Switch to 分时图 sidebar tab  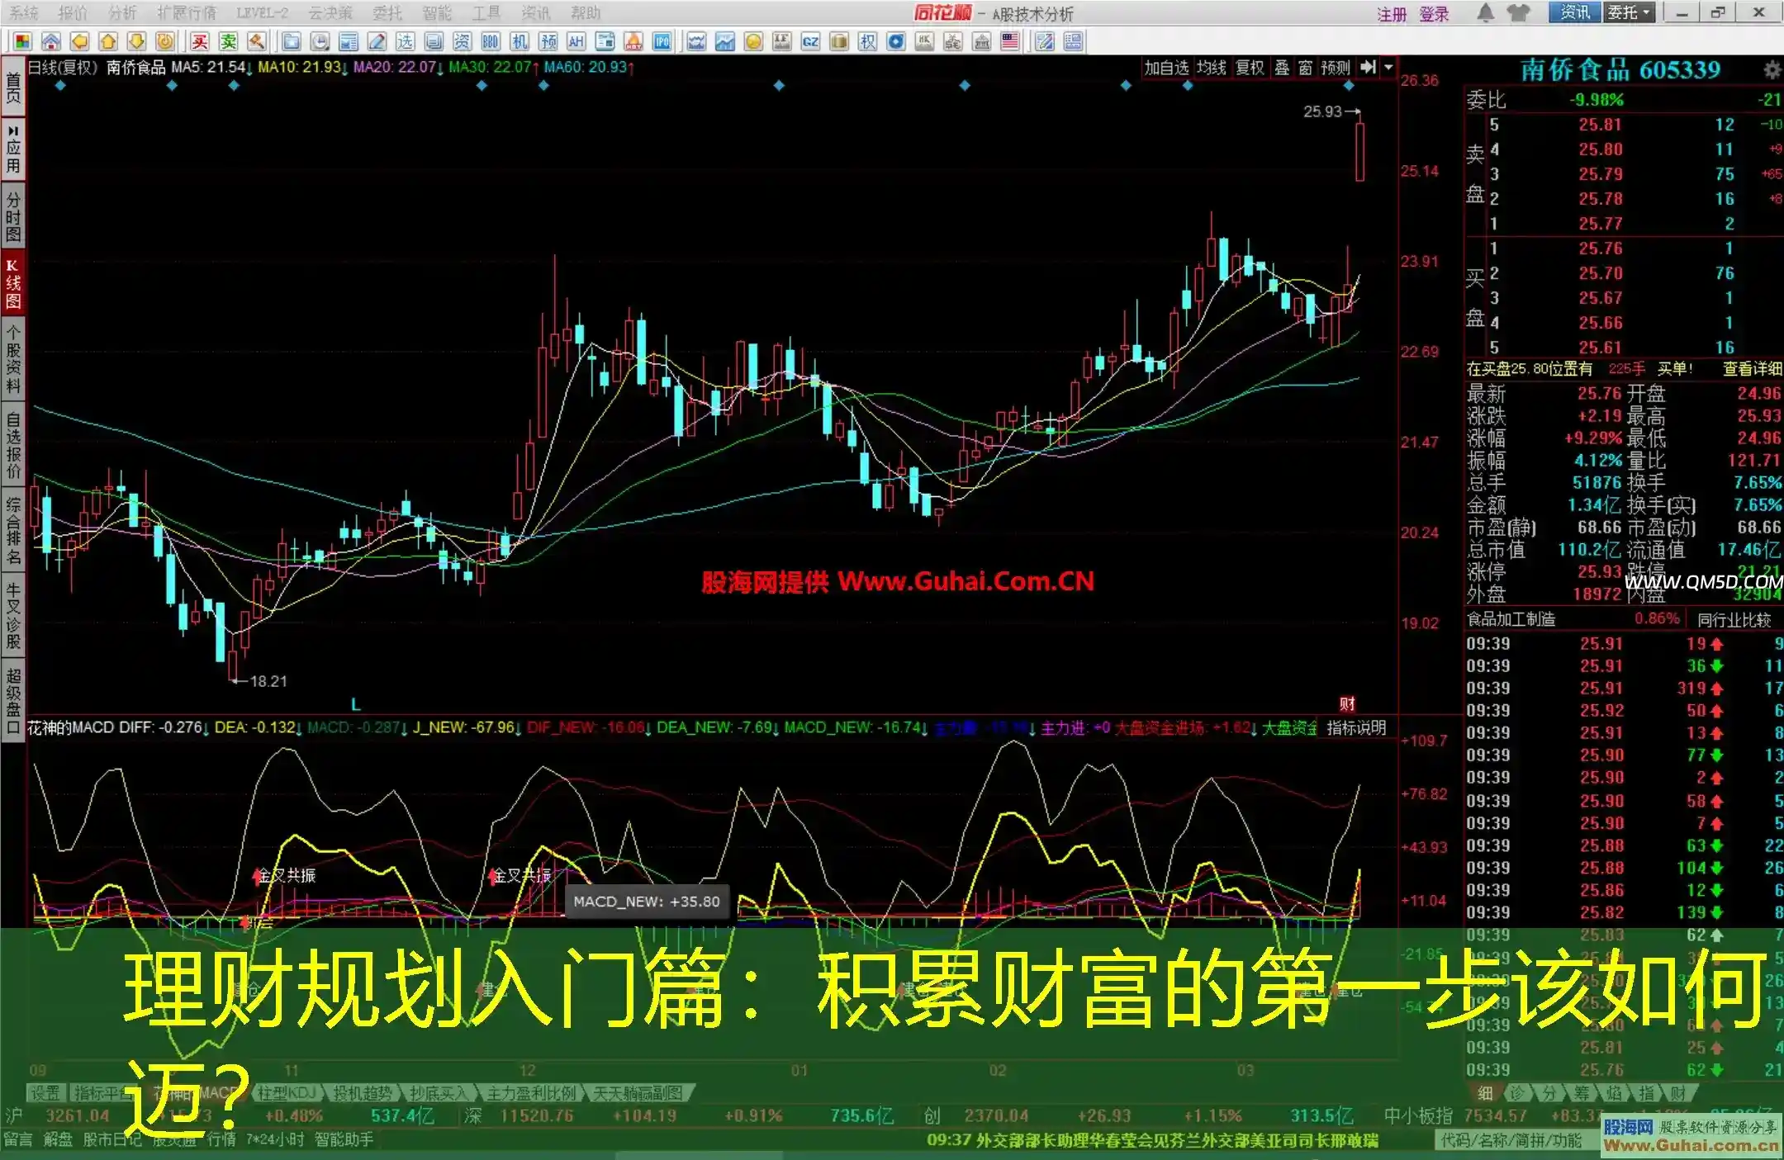coord(13,216)
